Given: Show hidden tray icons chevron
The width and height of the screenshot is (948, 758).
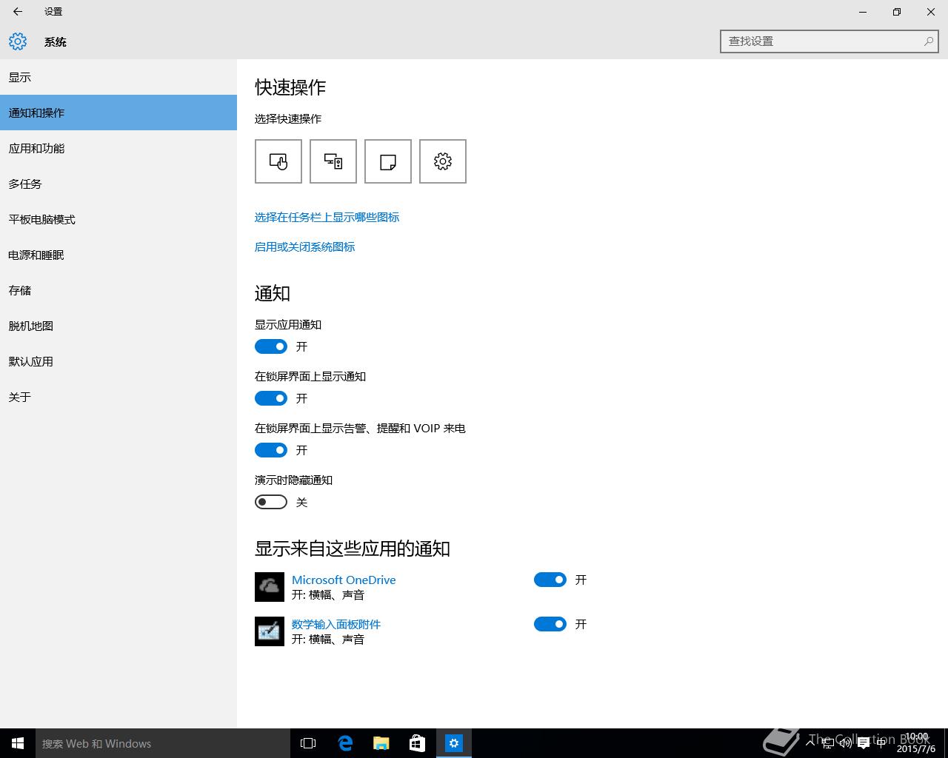Looking at the screenshot, I should pos(811,743).
